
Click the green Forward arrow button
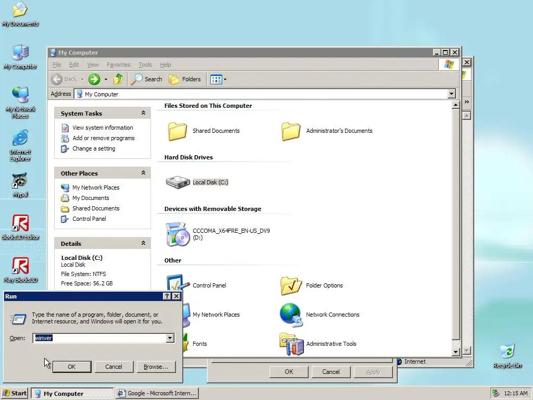94,79
